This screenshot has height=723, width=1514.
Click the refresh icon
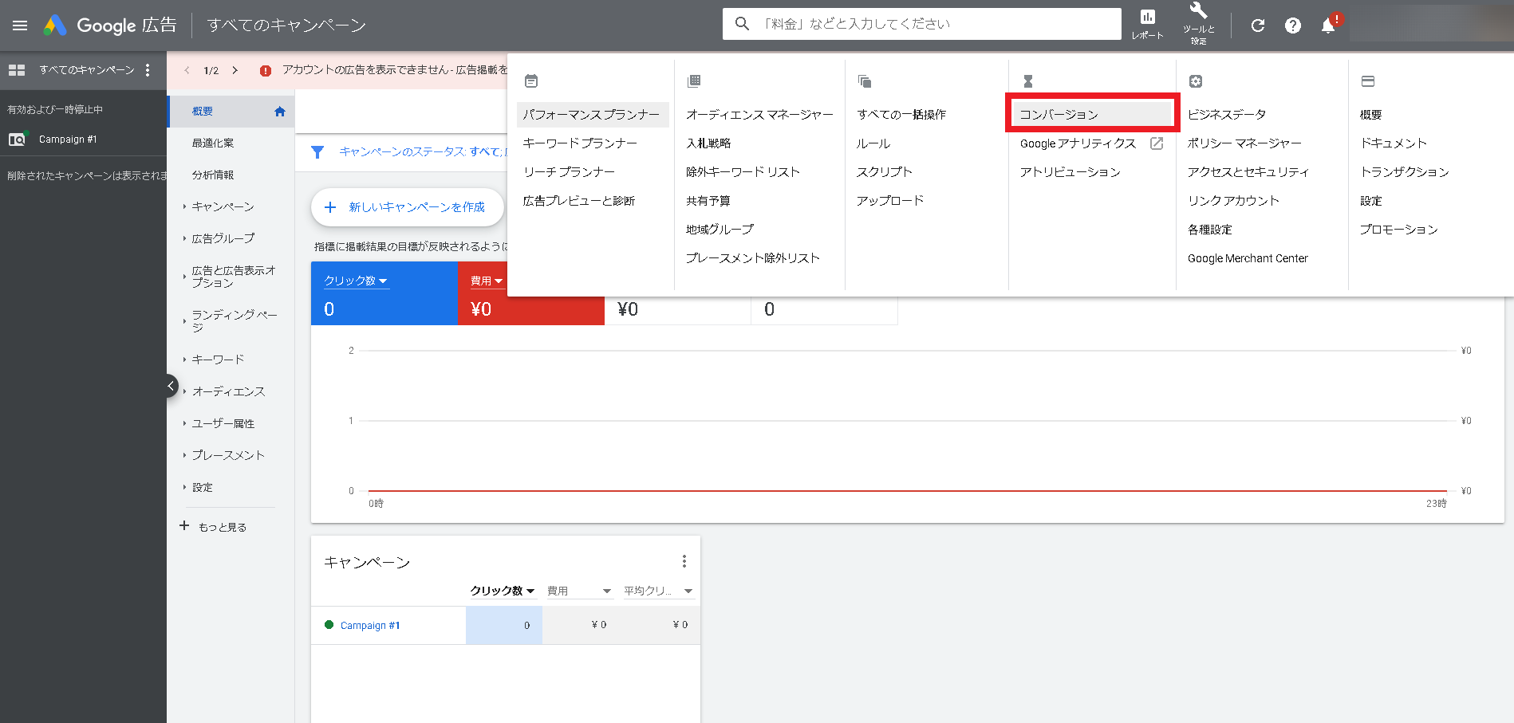[x=1258, y=26]
